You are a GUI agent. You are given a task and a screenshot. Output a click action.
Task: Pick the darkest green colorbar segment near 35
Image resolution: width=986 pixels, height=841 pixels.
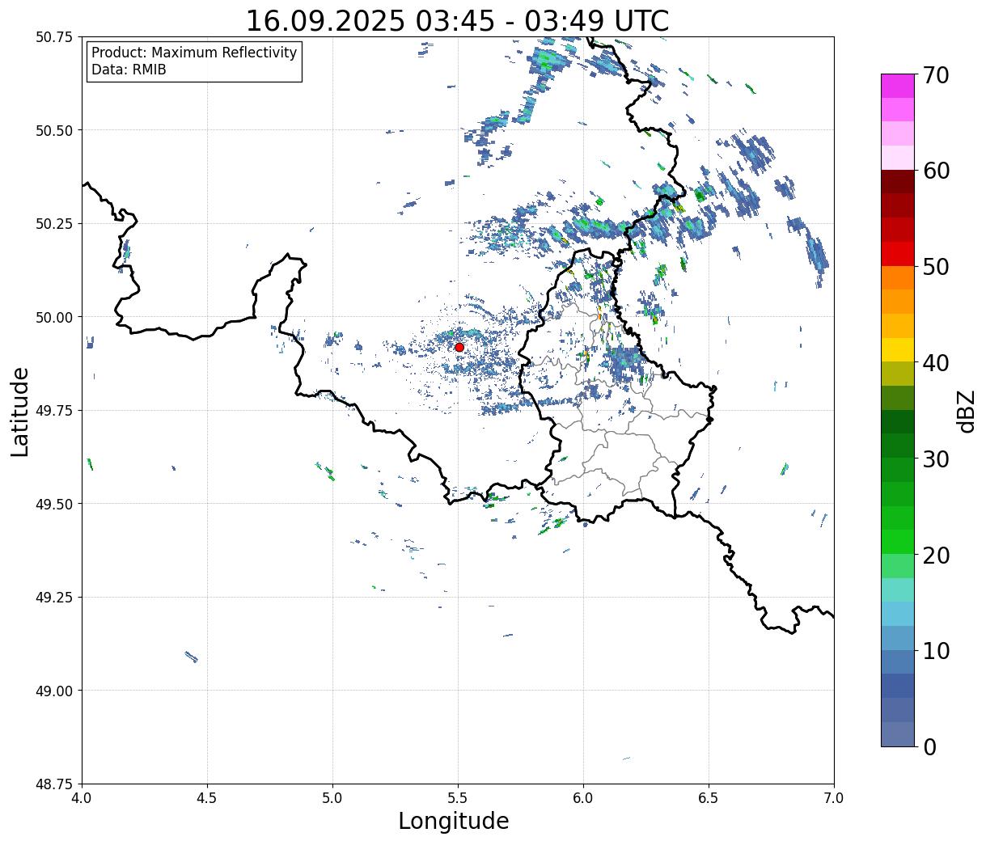[x=898, y=422]
